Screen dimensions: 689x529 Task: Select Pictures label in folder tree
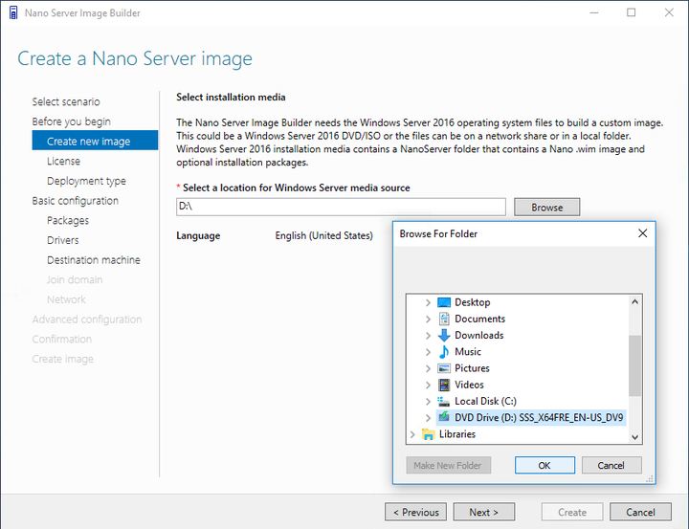click(472, 368)
